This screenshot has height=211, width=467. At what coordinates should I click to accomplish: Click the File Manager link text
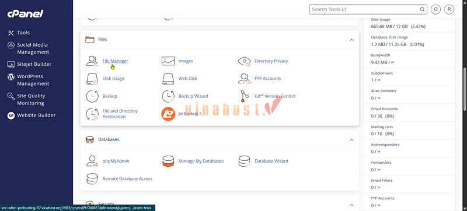(115, 61)
